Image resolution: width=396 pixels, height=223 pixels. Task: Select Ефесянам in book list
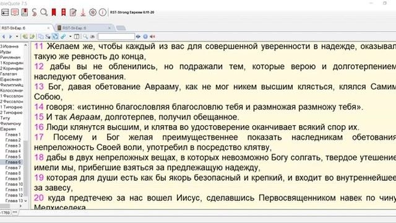coord(11,80)
